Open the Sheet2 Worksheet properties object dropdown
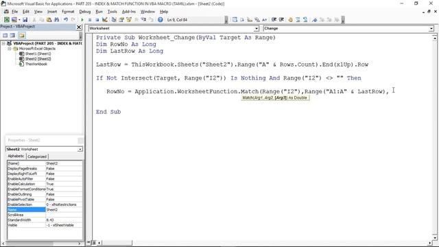 pyautogui.click(x=80, y=150)
